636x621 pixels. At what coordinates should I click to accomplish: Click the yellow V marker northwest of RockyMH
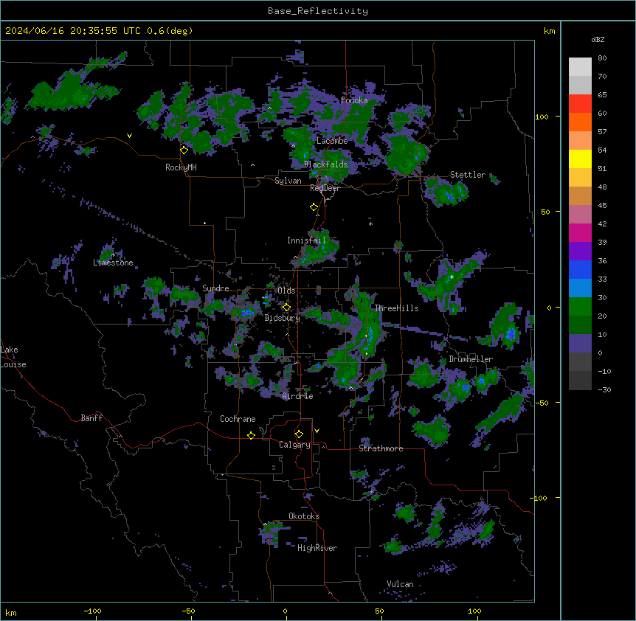point(129,136)
